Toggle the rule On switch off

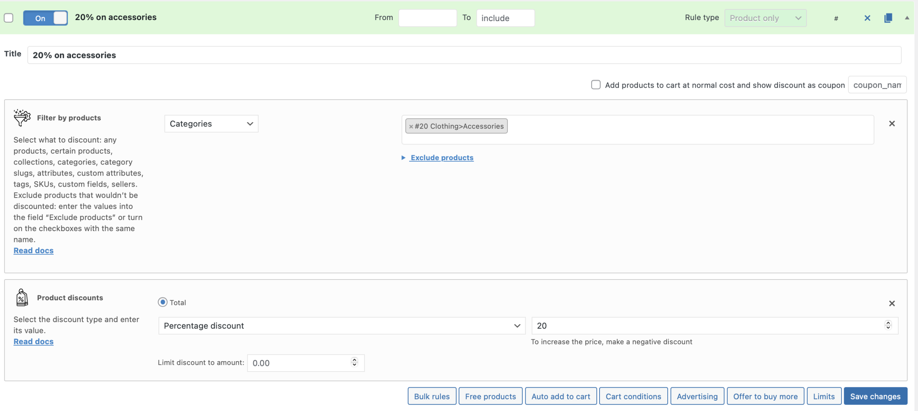[x=46, y=18]
